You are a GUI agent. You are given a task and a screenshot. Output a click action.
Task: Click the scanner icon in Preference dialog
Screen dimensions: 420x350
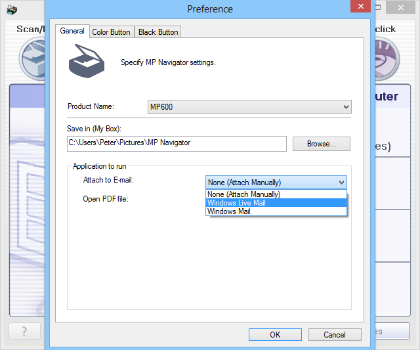pyautogui.click(x=86, y=61)
